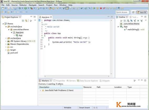The image size is (149, 110).
Task: Click the Smart Insert status bar entry
Action: click(84, 108)
